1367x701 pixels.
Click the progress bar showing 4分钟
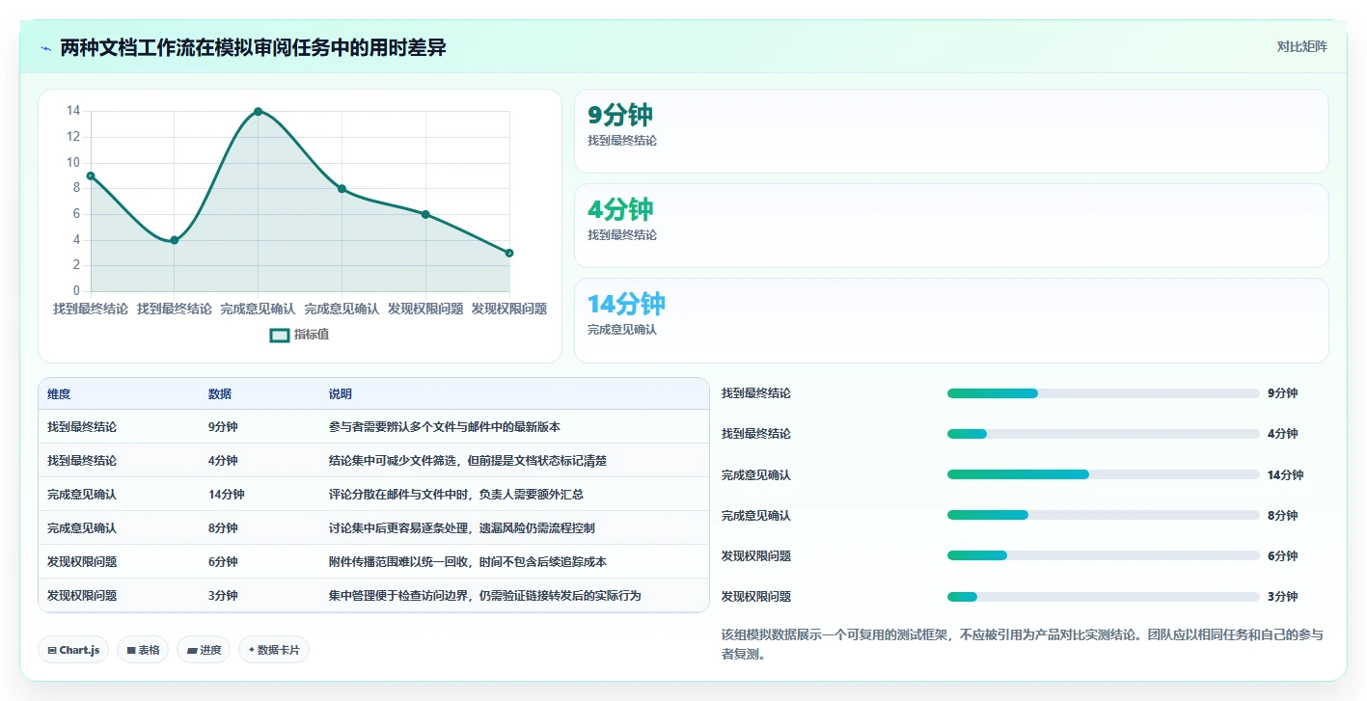tap(1104, 434)
